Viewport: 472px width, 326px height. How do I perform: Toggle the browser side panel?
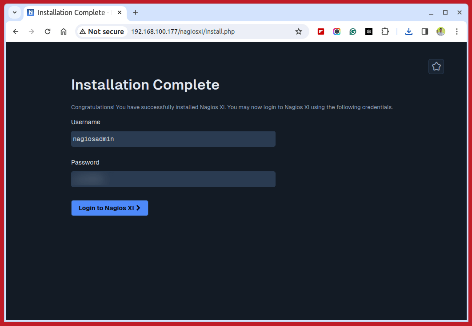425,31
